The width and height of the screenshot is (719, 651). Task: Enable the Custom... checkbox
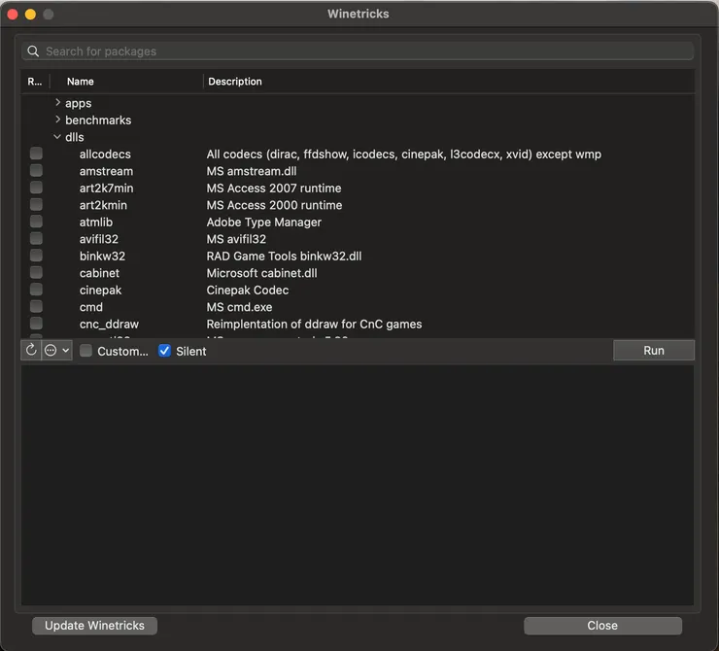point(86,351)
